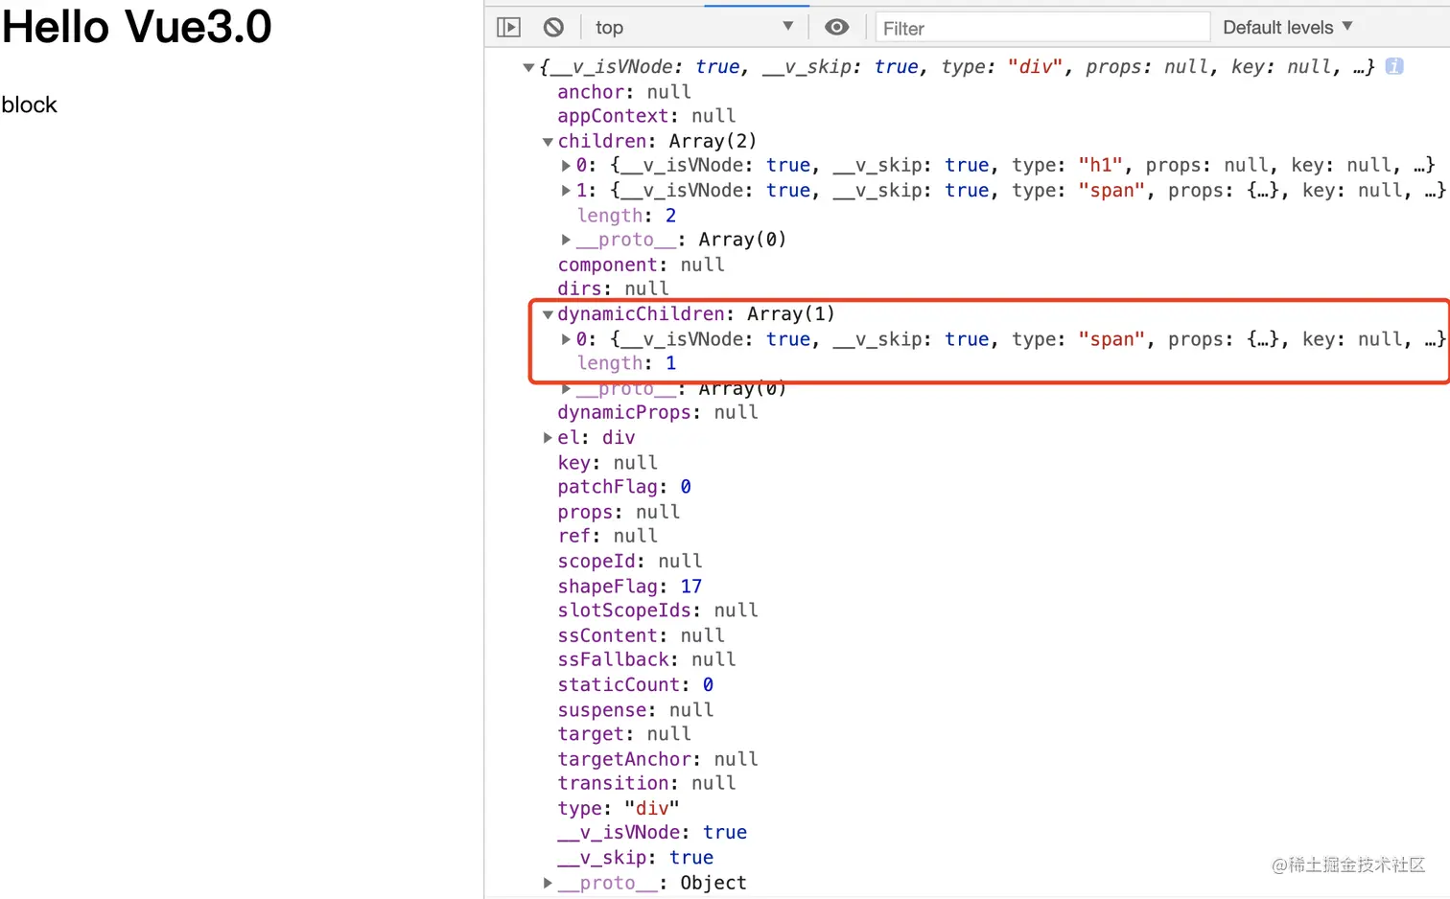This screenshot has height=899, width=1450.
Task: Click the 'patchFlag: 0' property
Action: [624, 487]
